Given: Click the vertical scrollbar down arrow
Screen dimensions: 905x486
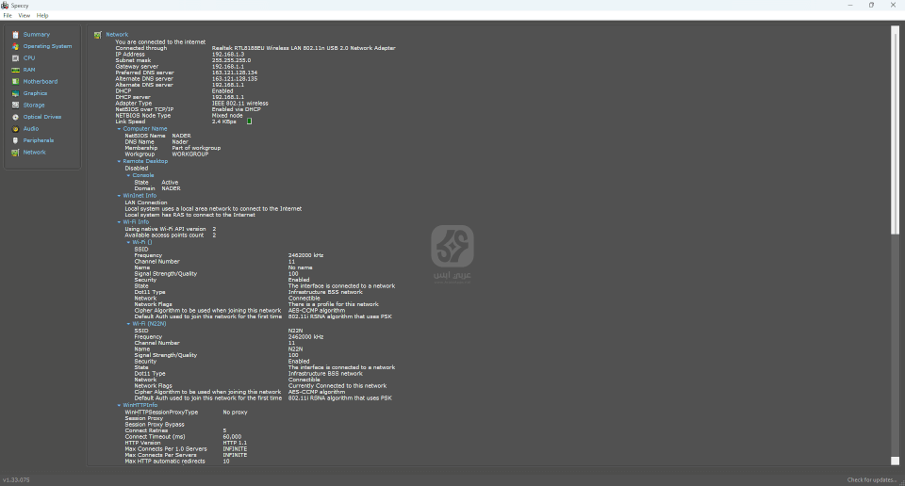Looking at the screenshot, I should pyautogui.click(x=895, y=461).
